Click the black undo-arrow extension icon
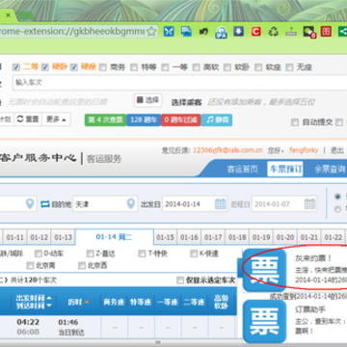The height and width of the screenshot is (347, 347). (203, 31)
